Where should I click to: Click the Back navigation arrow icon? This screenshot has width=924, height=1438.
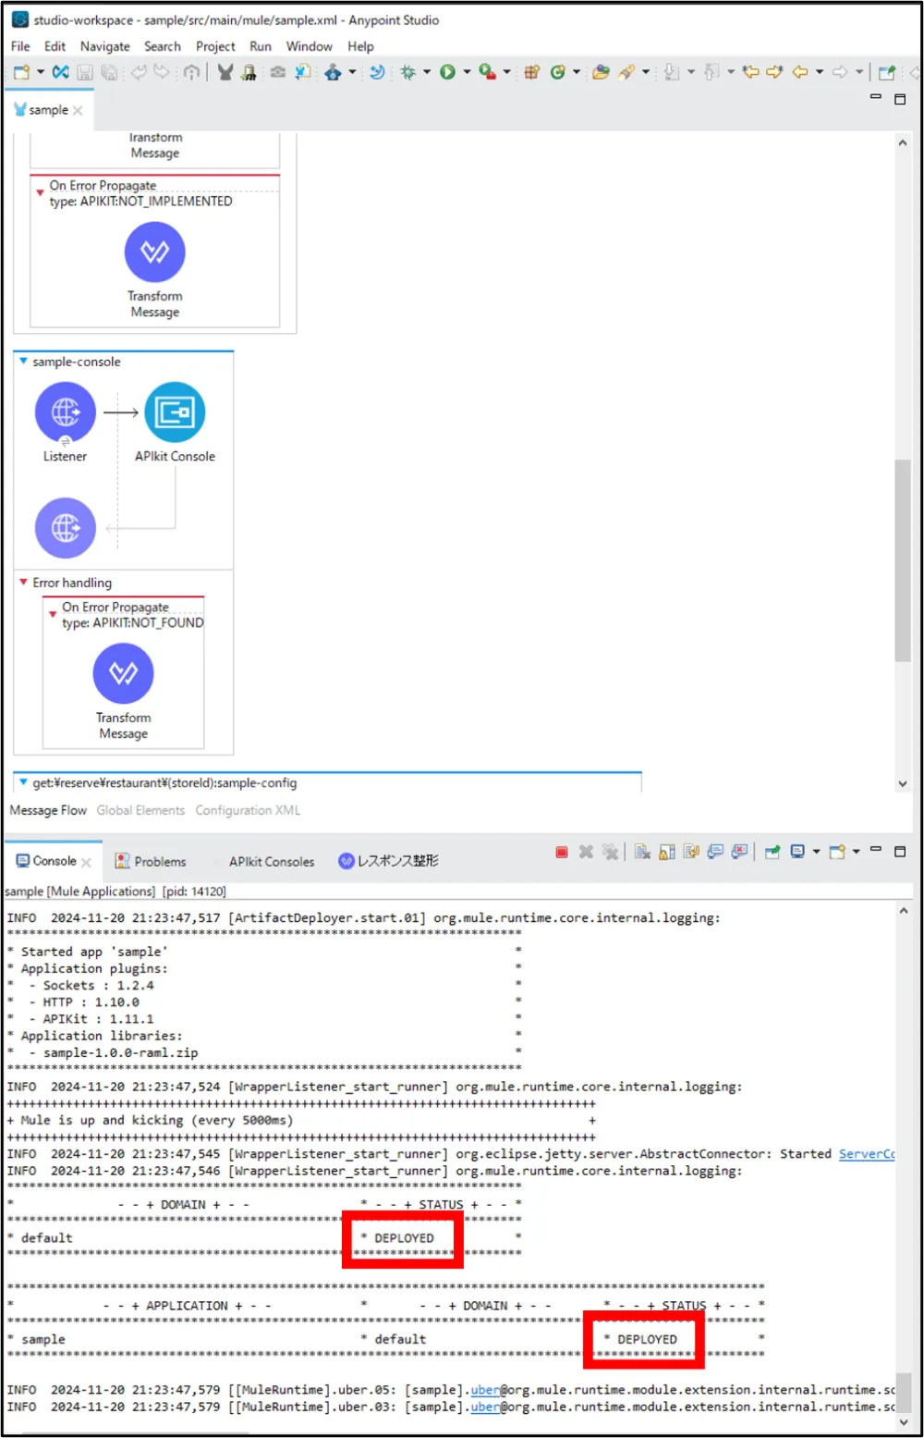pyautogui.click(x=800, y=72)
